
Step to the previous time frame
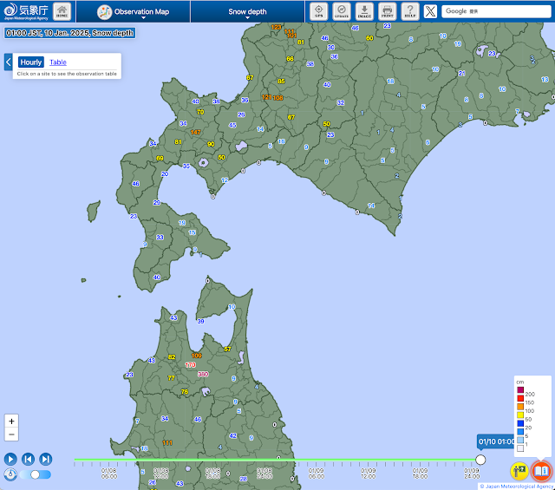(x=28, y=459)
